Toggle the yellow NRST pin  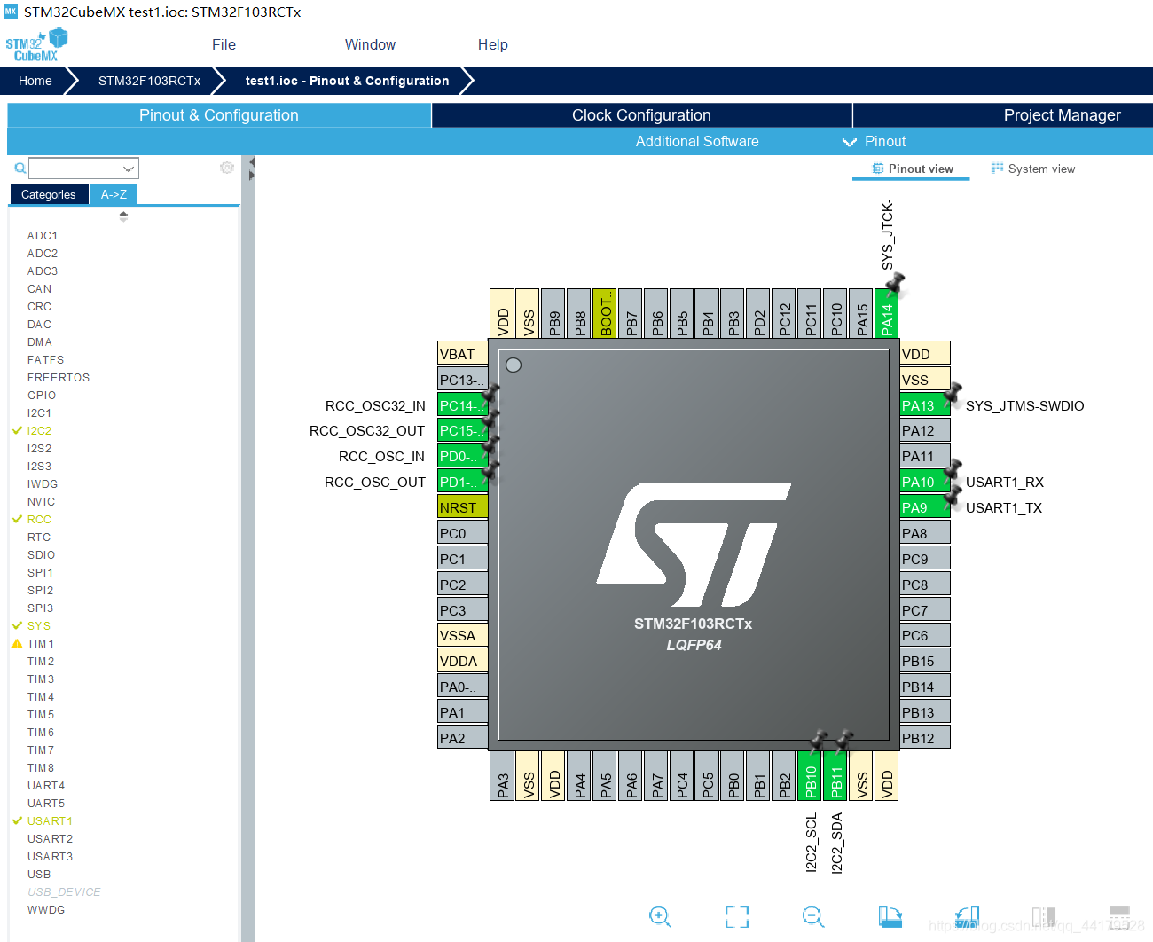460,506
